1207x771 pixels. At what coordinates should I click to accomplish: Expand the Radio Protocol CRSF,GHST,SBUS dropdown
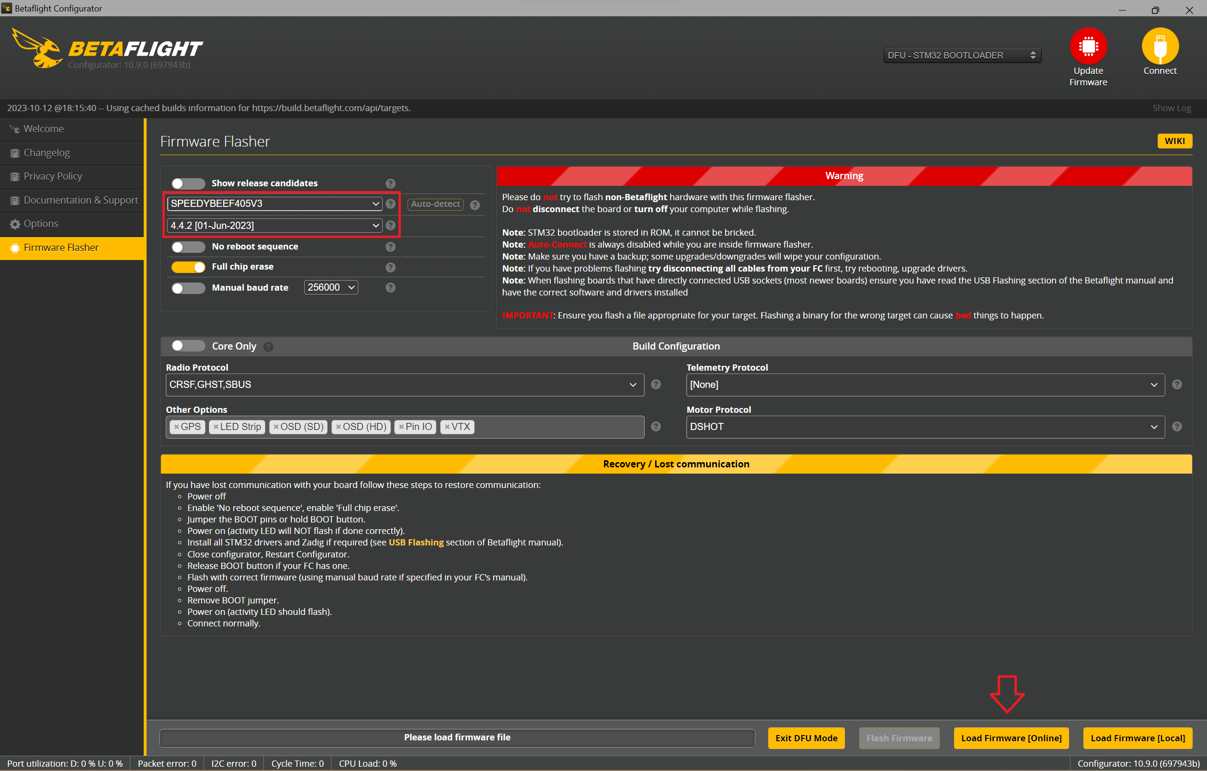[405, 385]
